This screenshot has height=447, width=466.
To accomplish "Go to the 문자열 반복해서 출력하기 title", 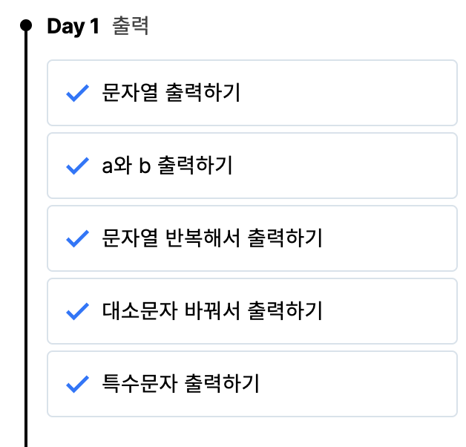I will click(211, 239).
